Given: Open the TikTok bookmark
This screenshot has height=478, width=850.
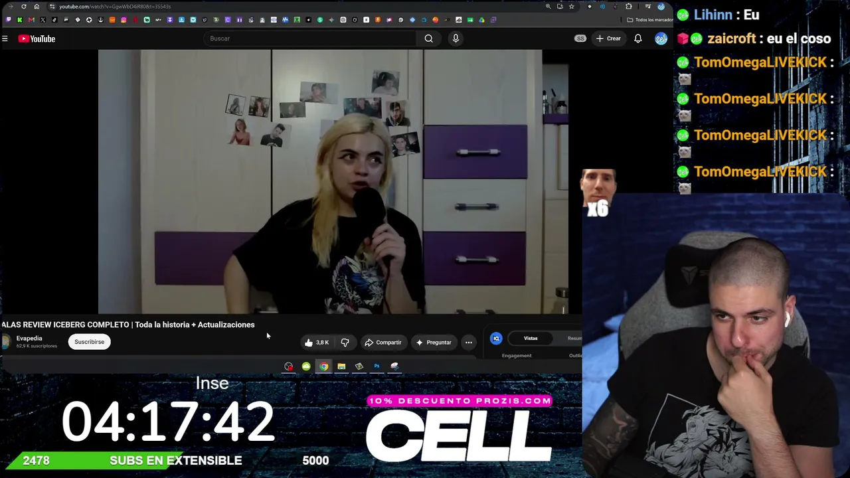Looking at the screenshot, I should tap(54, 20).
